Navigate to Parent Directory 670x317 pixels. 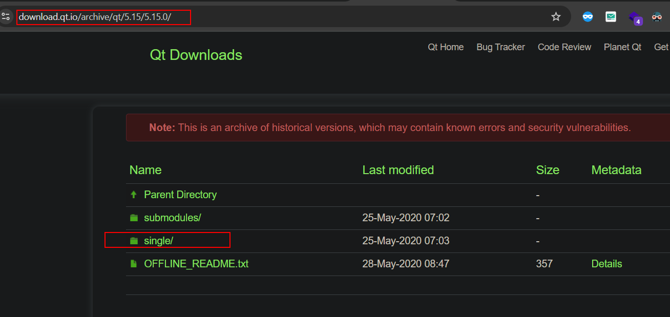[180, 195]
